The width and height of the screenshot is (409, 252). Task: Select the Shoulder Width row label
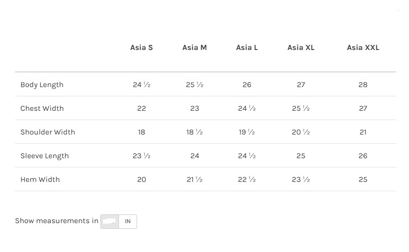click(x=48, y=132)
